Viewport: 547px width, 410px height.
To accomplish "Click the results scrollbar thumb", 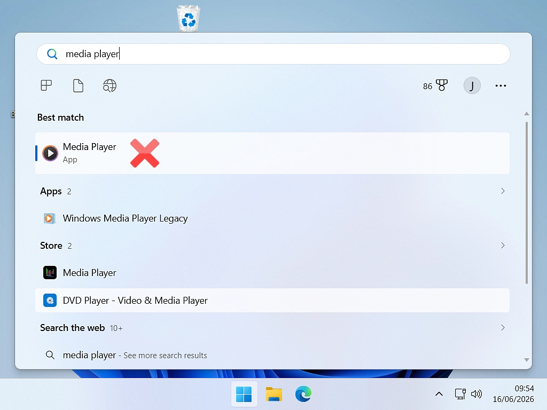I will (526, 202).
